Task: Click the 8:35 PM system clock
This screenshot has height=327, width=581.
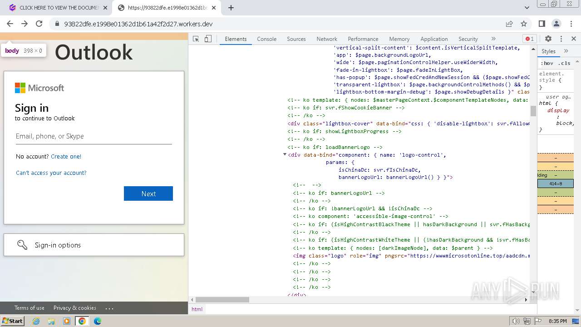Action: [x=558, y=321]
